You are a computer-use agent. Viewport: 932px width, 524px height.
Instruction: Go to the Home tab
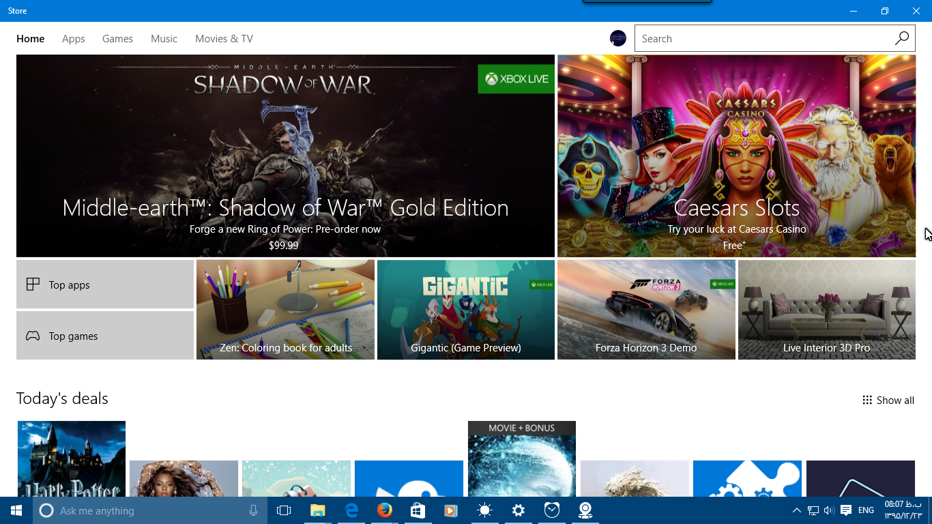click(x=31, y=39)
